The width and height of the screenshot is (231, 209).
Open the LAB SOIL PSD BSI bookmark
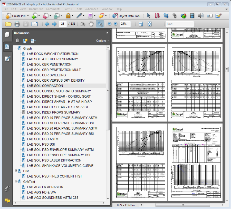41,144
